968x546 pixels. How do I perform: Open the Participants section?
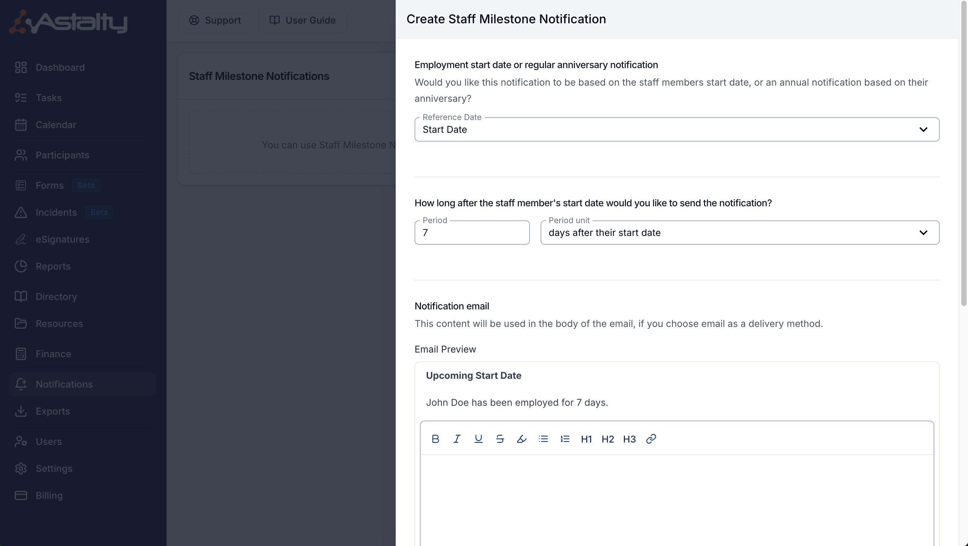[62, 155]
